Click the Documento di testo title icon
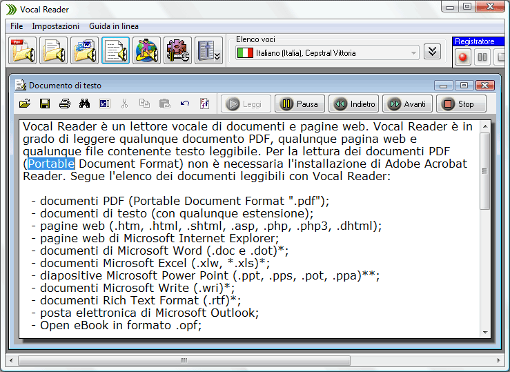This screenshot has width=510, height=372. (21, 85)
